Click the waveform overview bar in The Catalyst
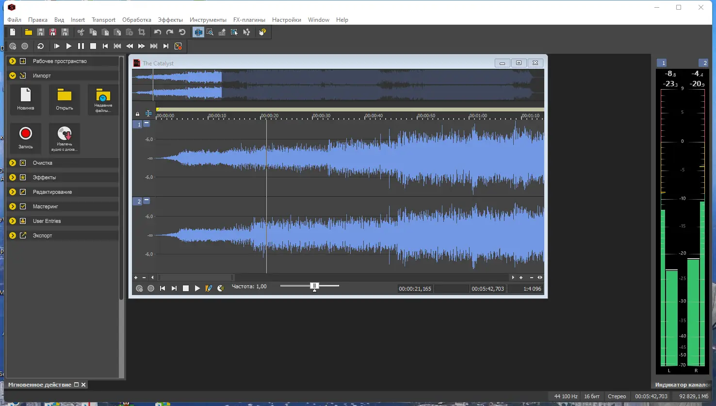The image size is (716, 406). [338, 85]
